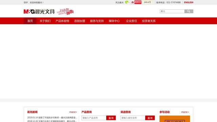Click the 晨光新闻 heading

[32, 112]
